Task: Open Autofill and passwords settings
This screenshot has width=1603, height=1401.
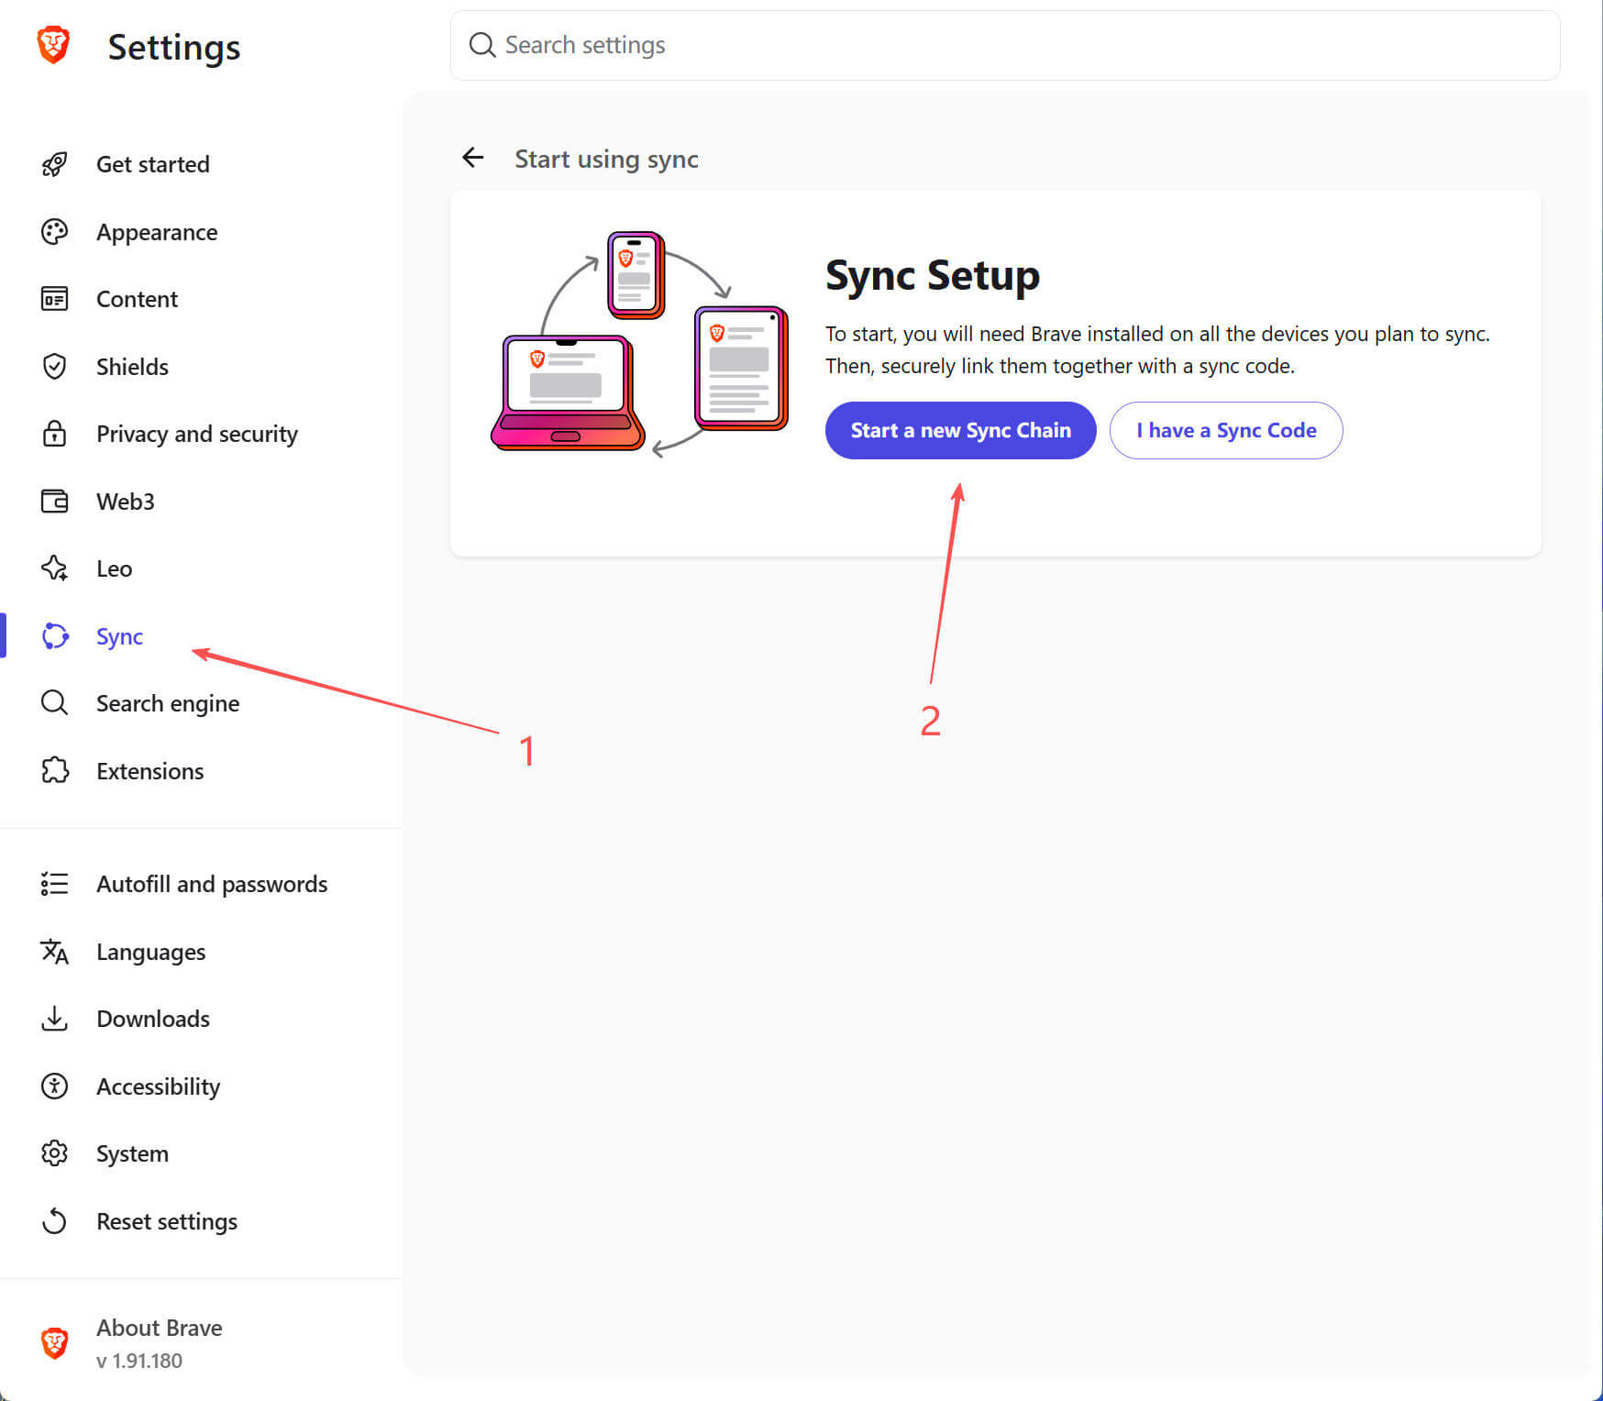Action: coord(212,884)
